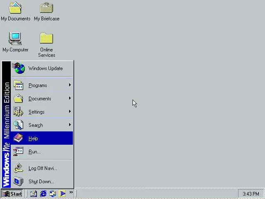Click the Programs folder icon in Start menu
This screenshot has width=265, height=199.
(18, 85)
